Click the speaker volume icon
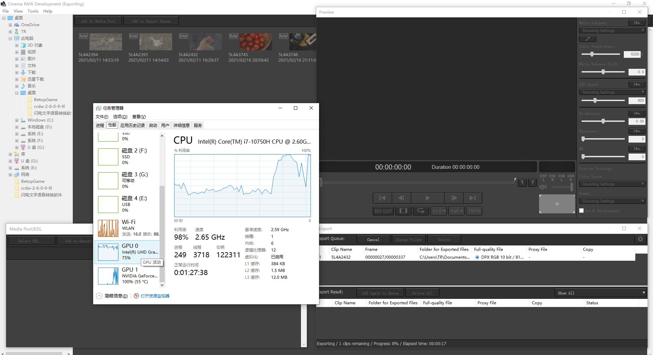Image resolution: width=653 pixels, height=355 pixels. point(543,187)
